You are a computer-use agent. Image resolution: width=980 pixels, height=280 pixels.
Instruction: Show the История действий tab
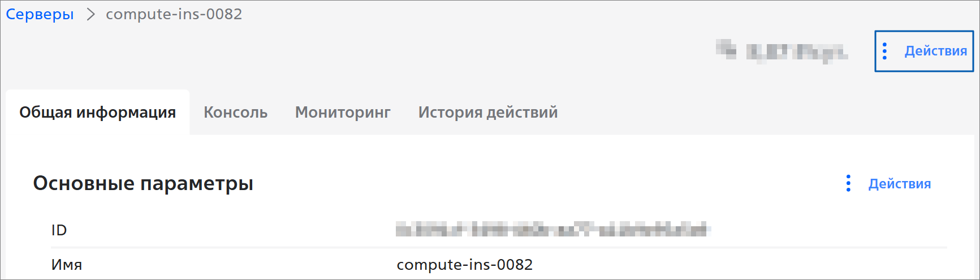(x=487, y=113)
